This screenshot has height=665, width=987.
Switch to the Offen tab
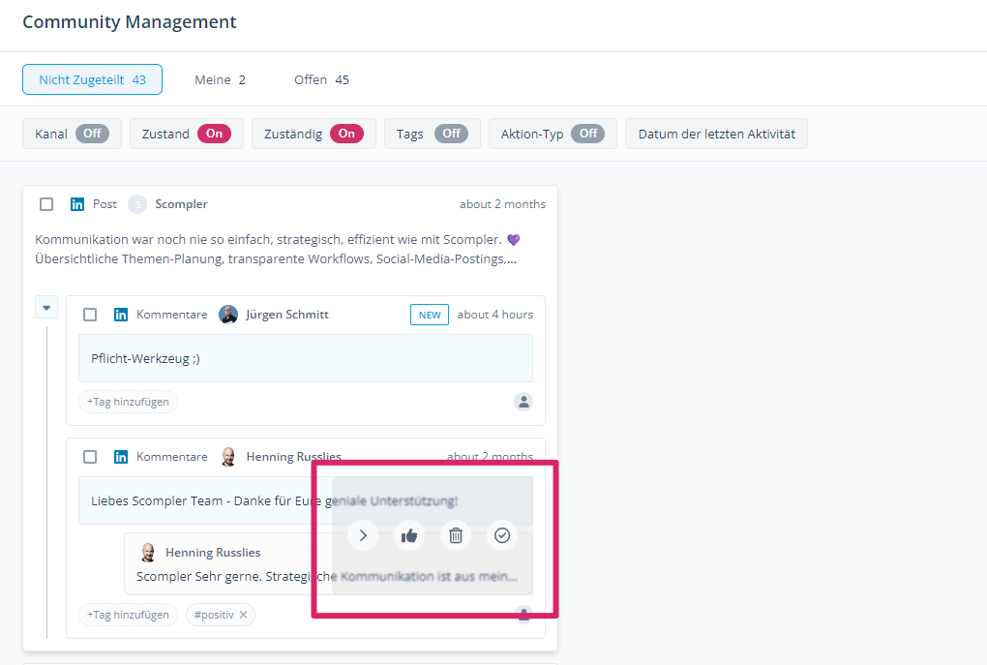pos(321,79)
